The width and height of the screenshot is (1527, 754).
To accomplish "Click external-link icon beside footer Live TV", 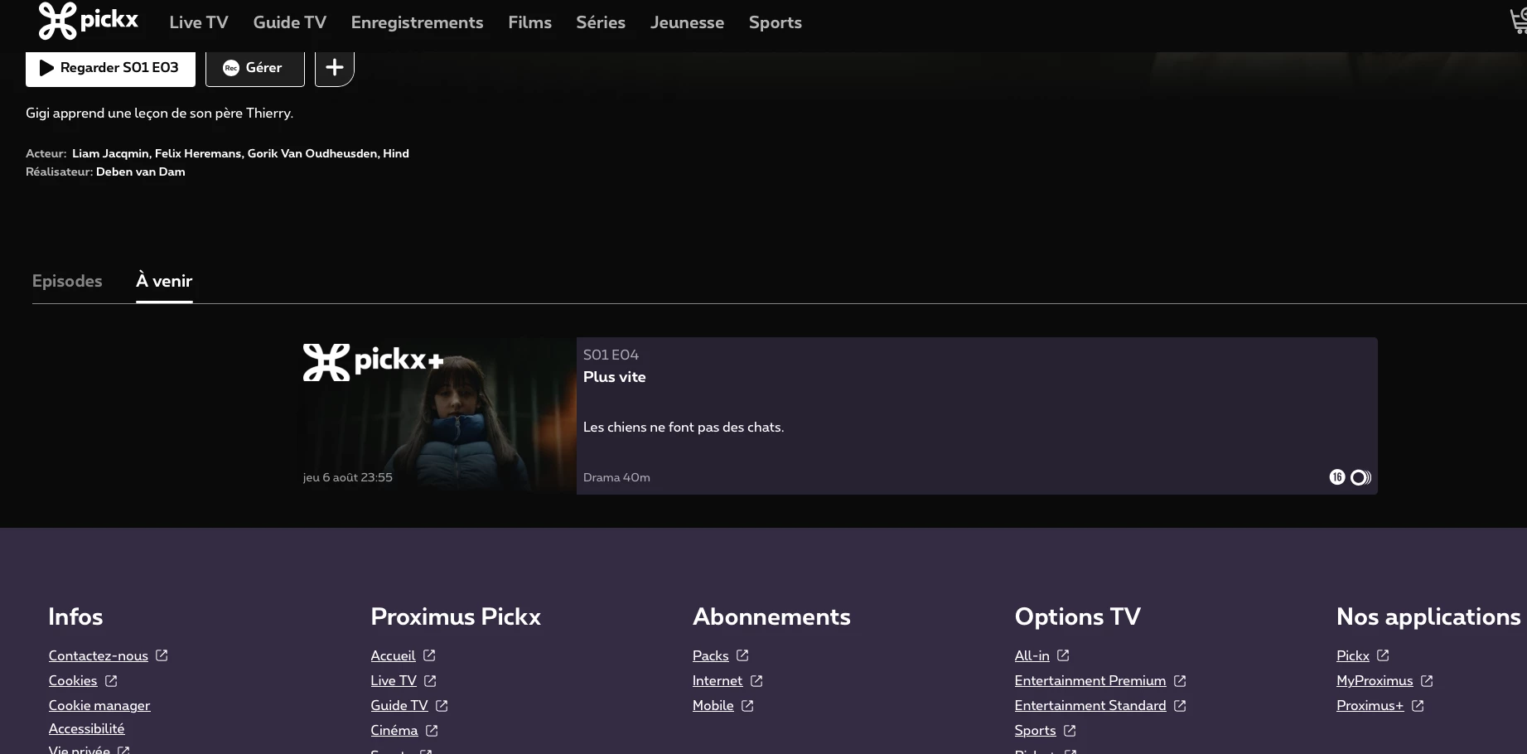I will tap(430, 680).
